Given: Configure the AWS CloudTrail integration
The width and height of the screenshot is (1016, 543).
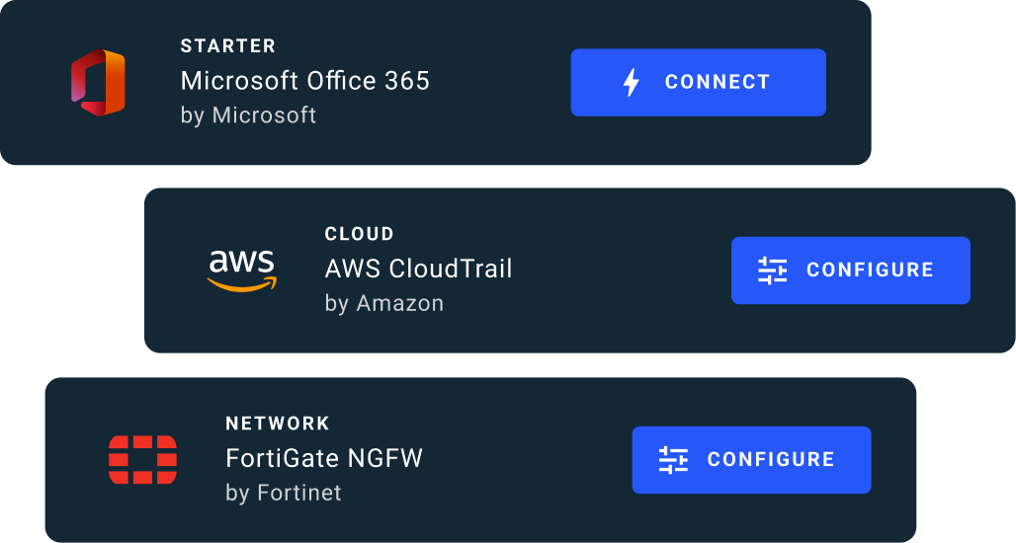Looking at the screenshot, I should (850, 271).
